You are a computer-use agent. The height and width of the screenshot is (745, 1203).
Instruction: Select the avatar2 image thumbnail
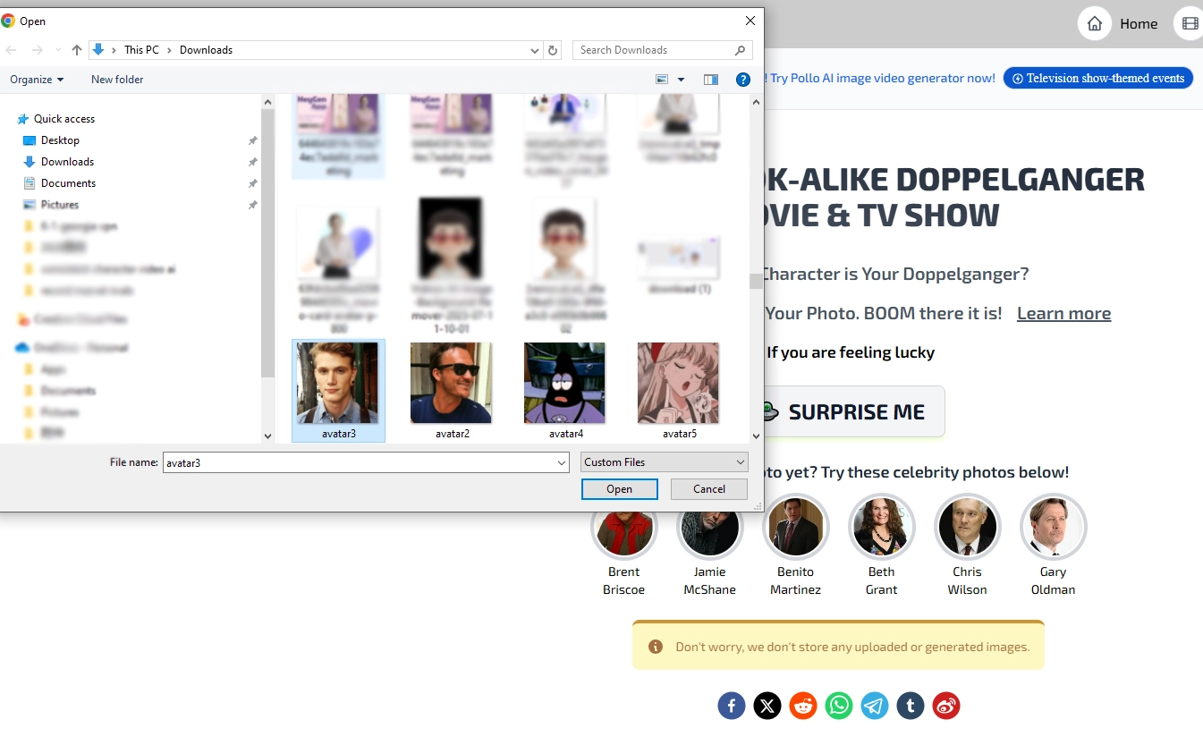click(x=452, y=384)
